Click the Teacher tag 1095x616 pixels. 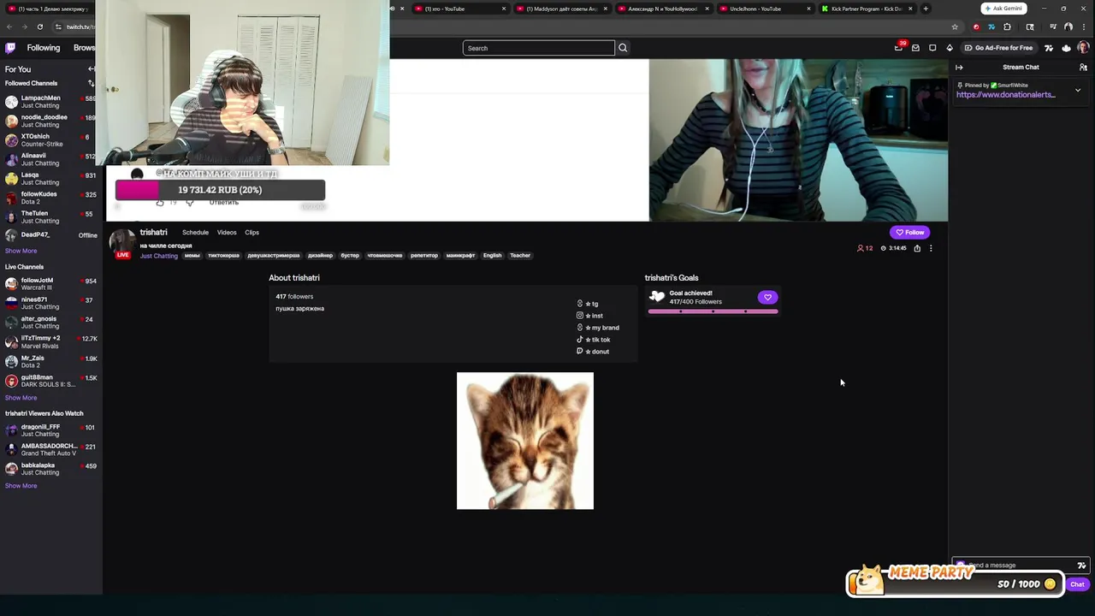click(x=520, y=256)
